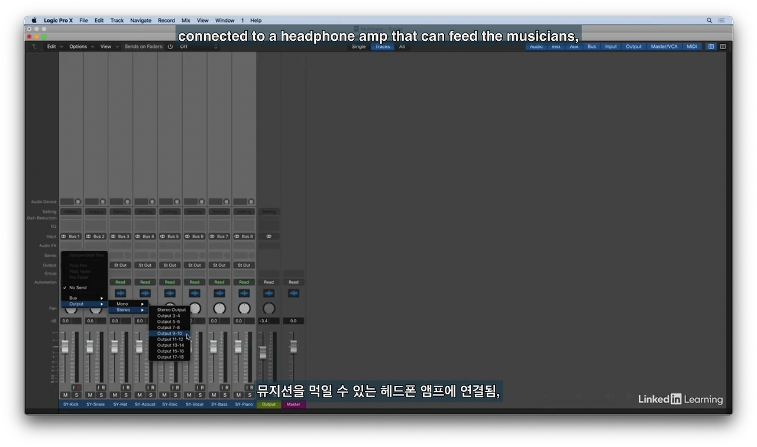Click the Output channel volume fader
Image resolution: width=757 pixels, height=447 pixels.
[x=263, y=352]
